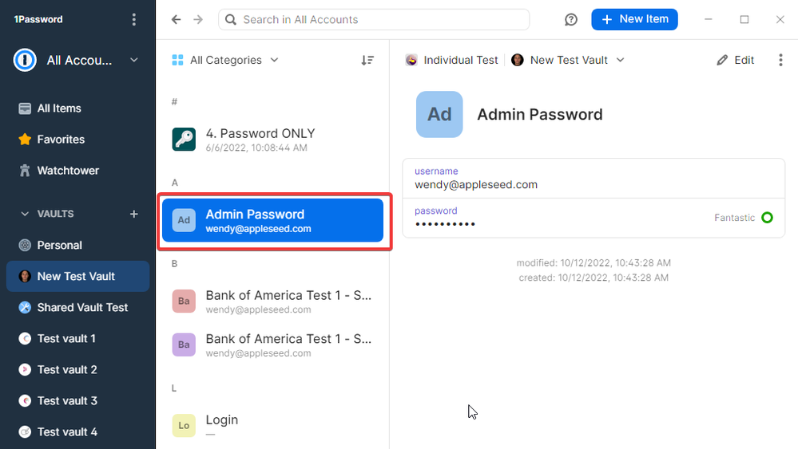Viewport: 798px width, 449px height.
Task: Open the All Categories dropdown
Action: point(225,60)
